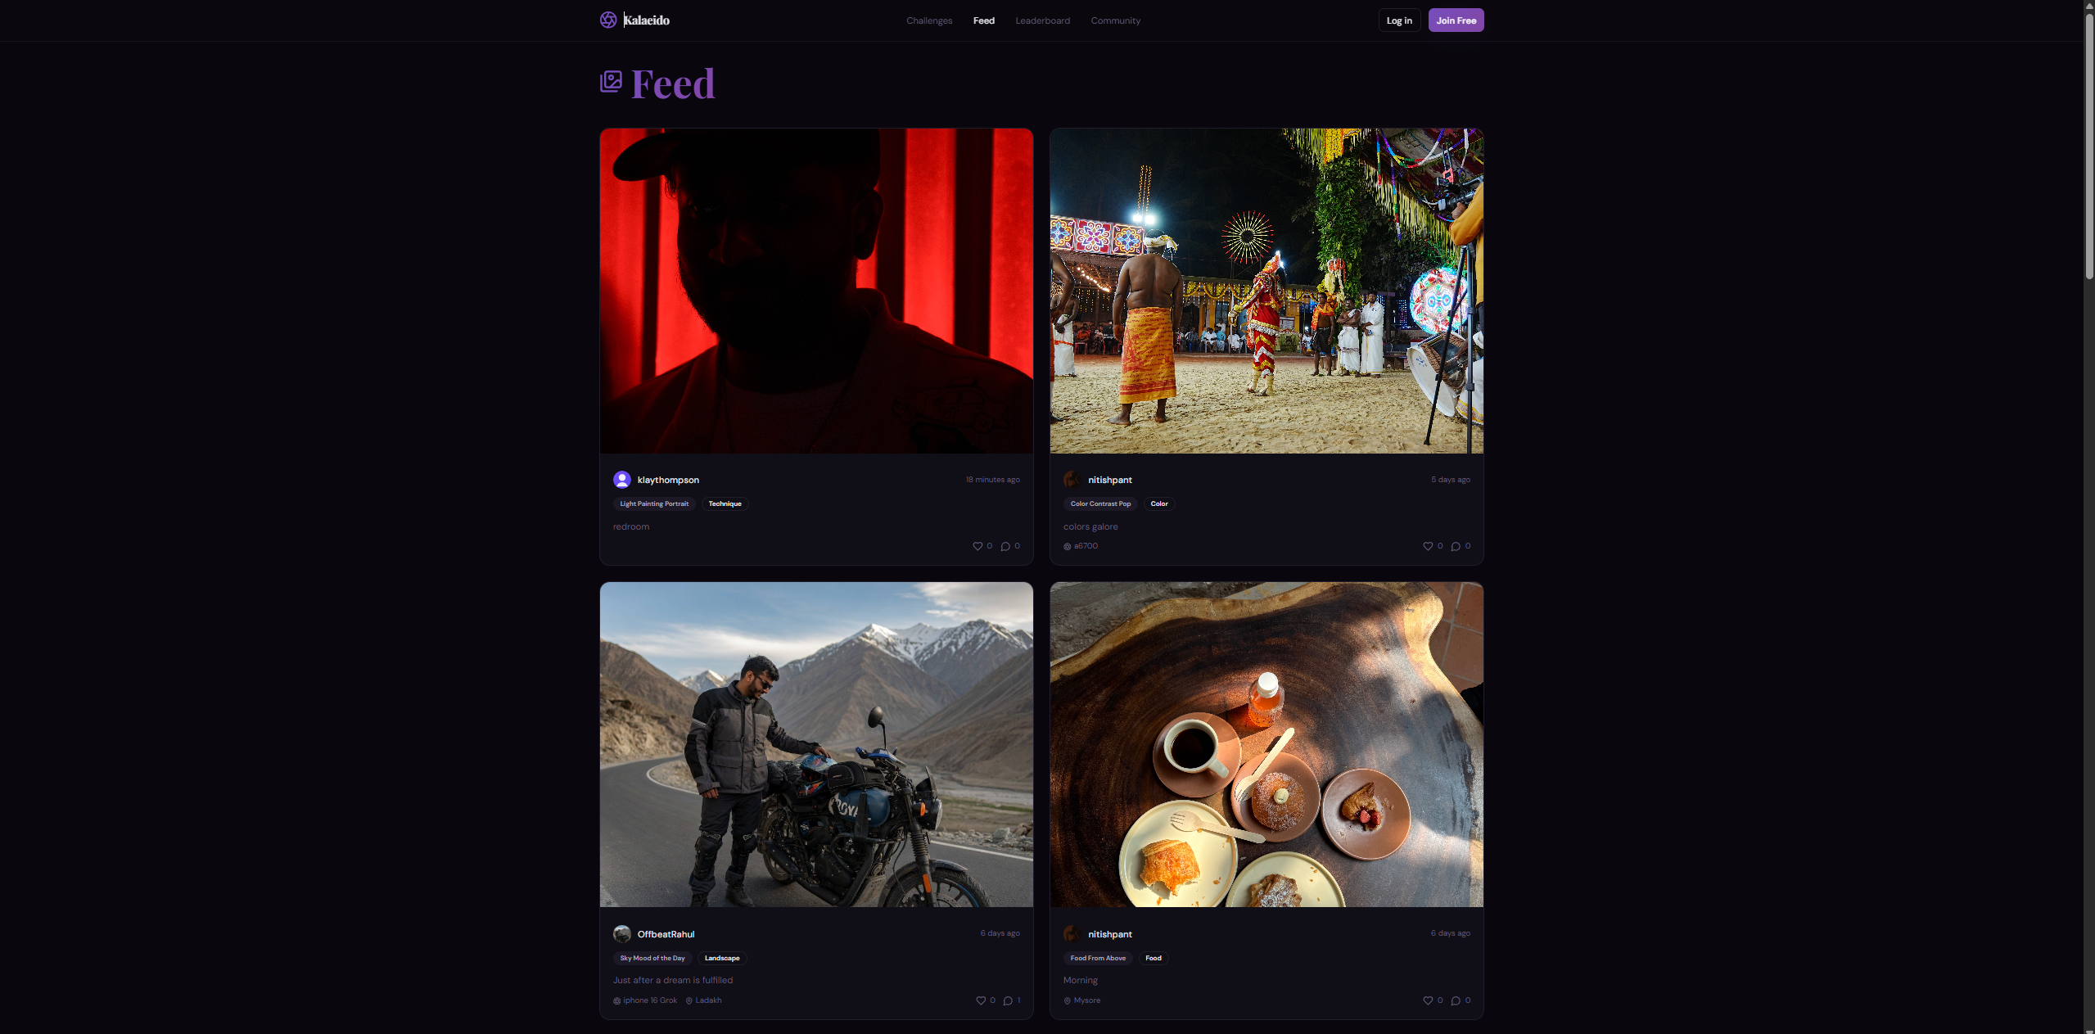Select the Light Painting Portrait tag

pos(654,503)
